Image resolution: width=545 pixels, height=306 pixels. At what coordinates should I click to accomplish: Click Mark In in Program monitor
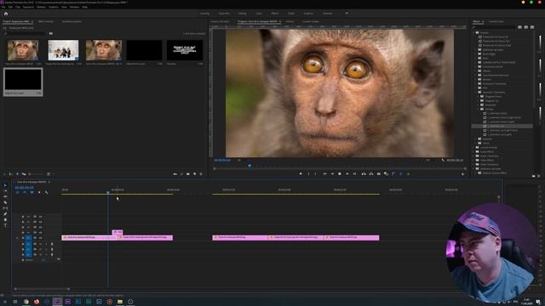[308, 173]
